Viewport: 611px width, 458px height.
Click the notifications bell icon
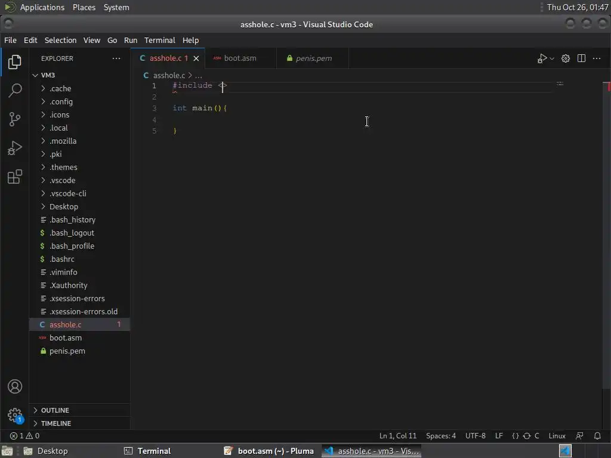coord(597,436)
